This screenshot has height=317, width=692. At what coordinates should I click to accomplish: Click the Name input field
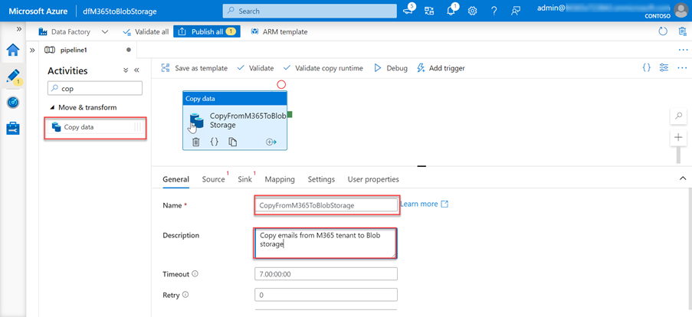point(326,205)
